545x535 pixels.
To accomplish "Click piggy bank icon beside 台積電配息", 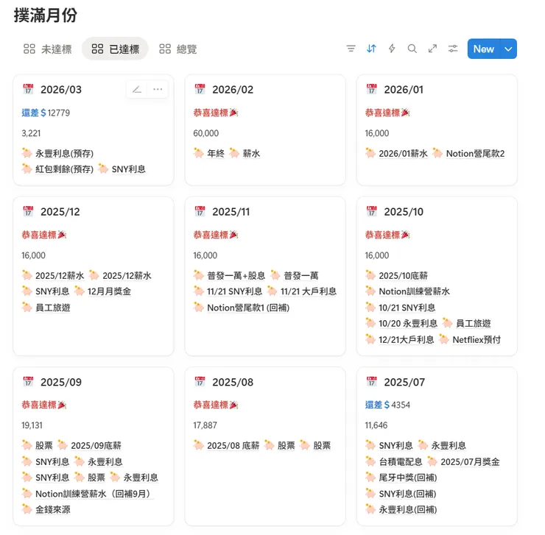I will pyautogui.click(x=370, y=461).
